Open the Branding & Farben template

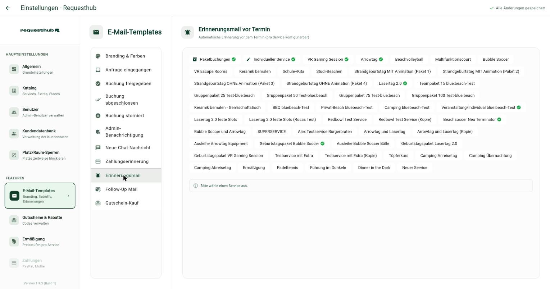tap(126, 56)
